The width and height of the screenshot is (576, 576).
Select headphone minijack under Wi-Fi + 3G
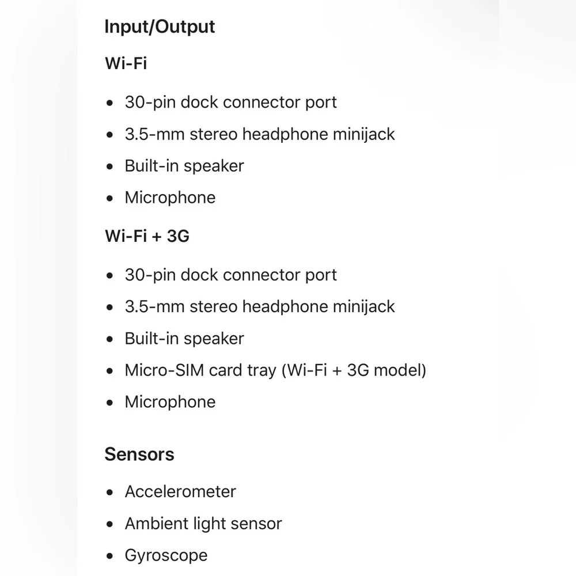(260, 307)
